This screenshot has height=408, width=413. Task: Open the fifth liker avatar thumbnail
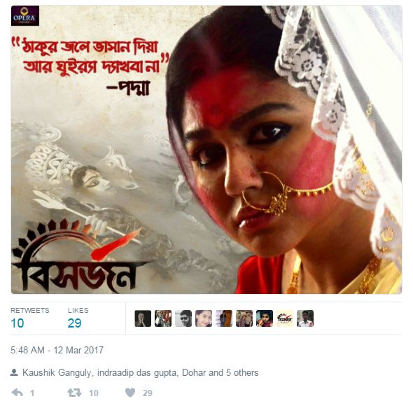click(224, 318)
